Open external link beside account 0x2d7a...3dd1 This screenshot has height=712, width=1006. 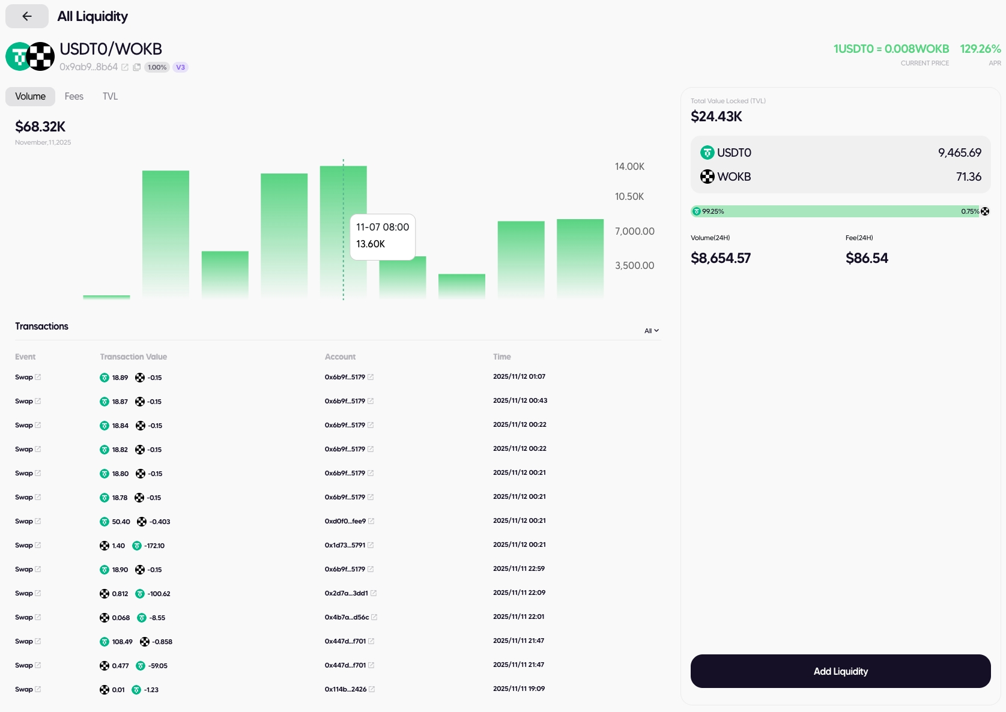(374, 593)
